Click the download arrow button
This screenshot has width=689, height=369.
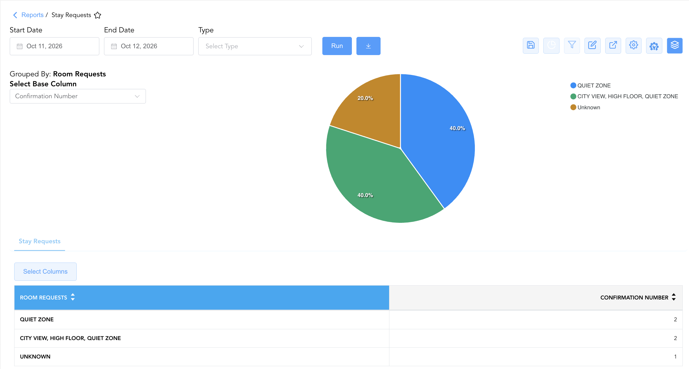[368, 46]
